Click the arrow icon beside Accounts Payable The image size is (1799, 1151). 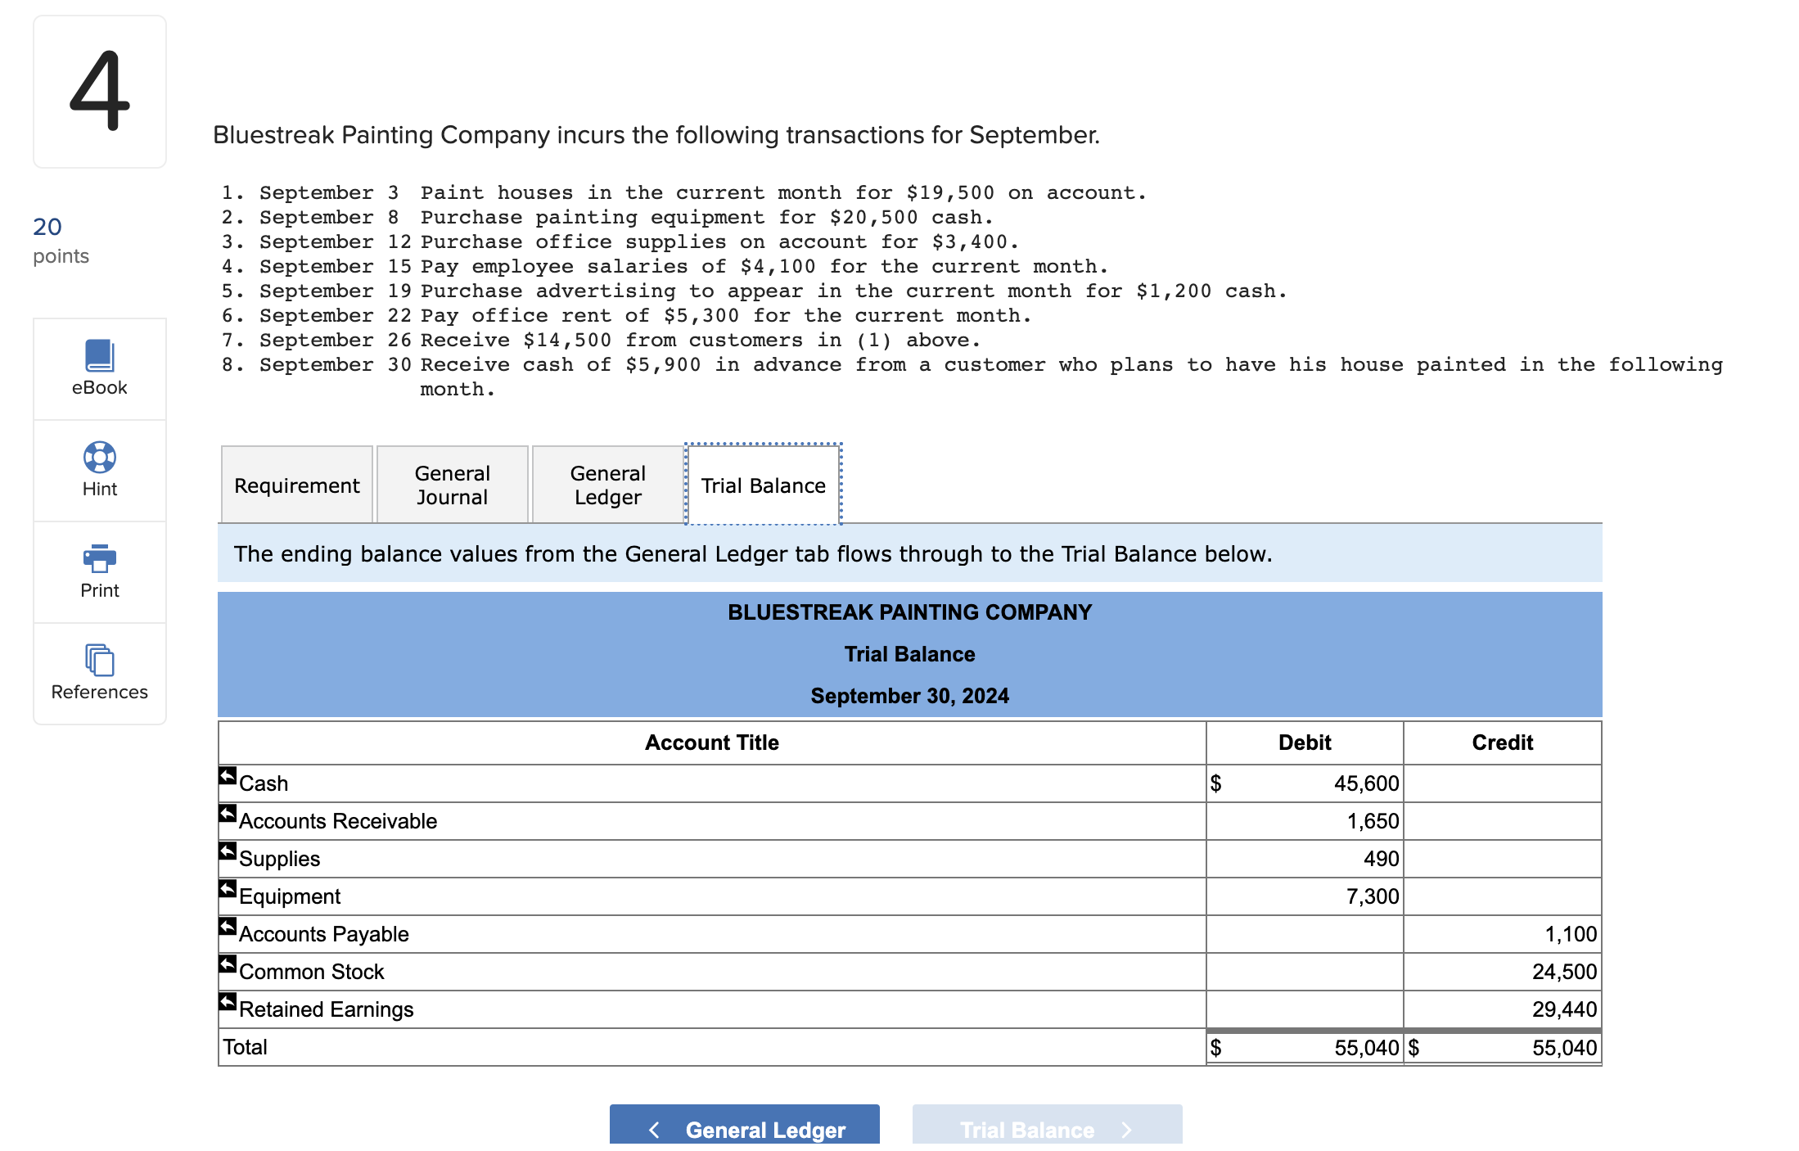(x=228, y=926)
